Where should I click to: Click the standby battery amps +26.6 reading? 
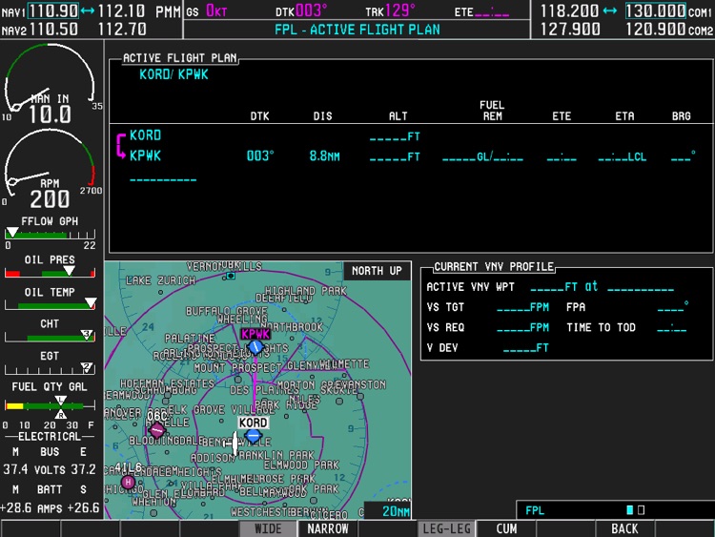tap(84, 507)
